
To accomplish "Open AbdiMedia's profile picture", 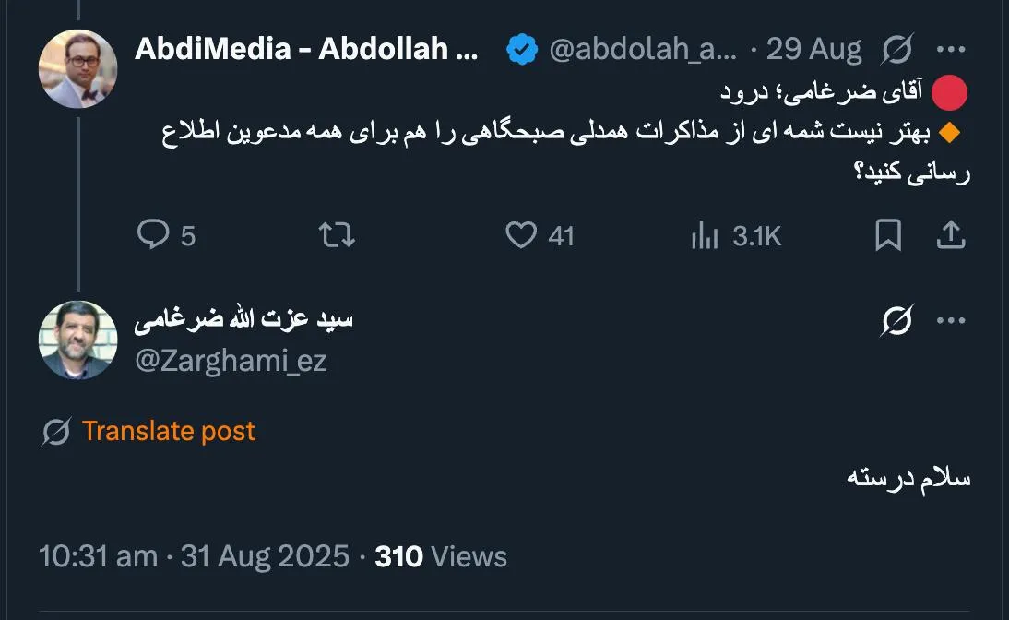I will click(x=78, y=69).
